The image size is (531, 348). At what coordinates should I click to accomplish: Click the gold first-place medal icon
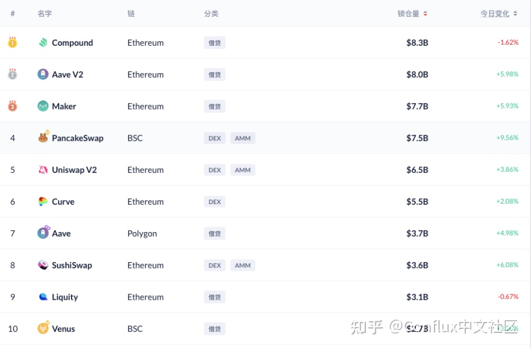(13, 42)
